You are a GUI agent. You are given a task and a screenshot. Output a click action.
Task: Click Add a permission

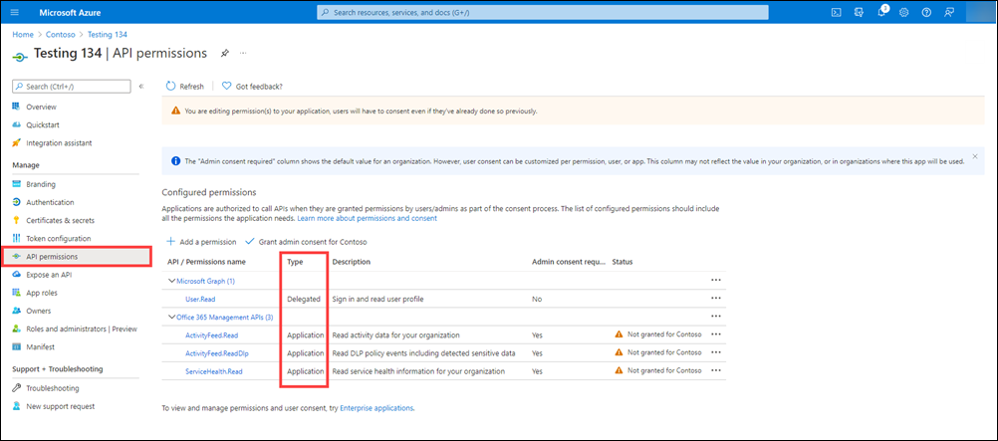[201, 242]
